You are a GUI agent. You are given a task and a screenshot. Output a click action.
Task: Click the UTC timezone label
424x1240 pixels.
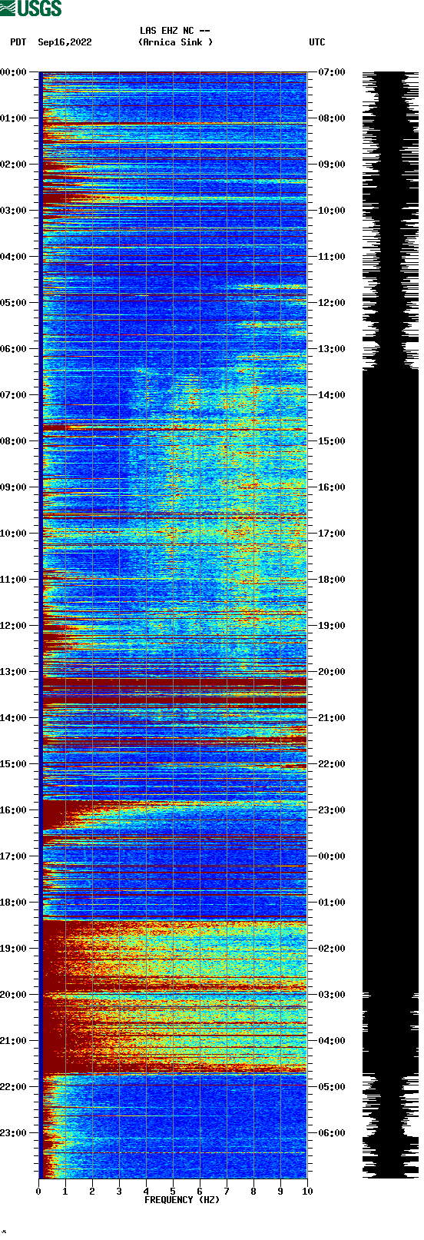point(317,42)
